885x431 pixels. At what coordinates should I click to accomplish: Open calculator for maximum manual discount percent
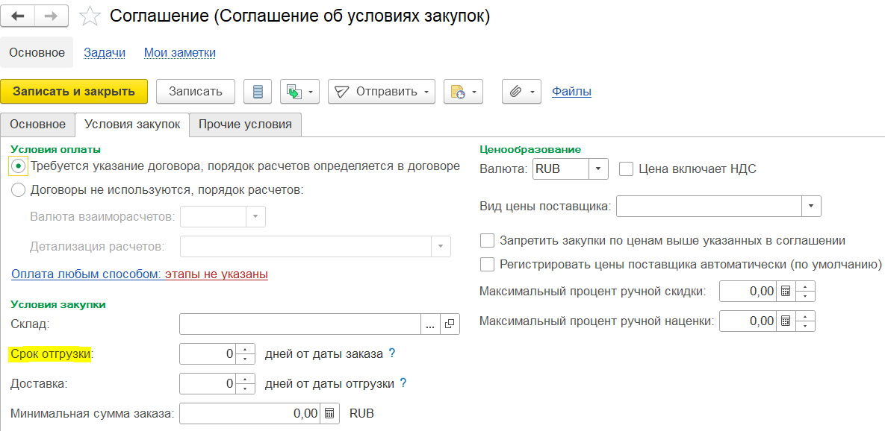(785, 292)
